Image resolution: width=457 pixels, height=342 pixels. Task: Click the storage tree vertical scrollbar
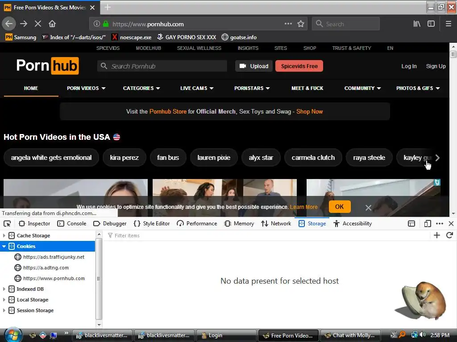point(99,279)
